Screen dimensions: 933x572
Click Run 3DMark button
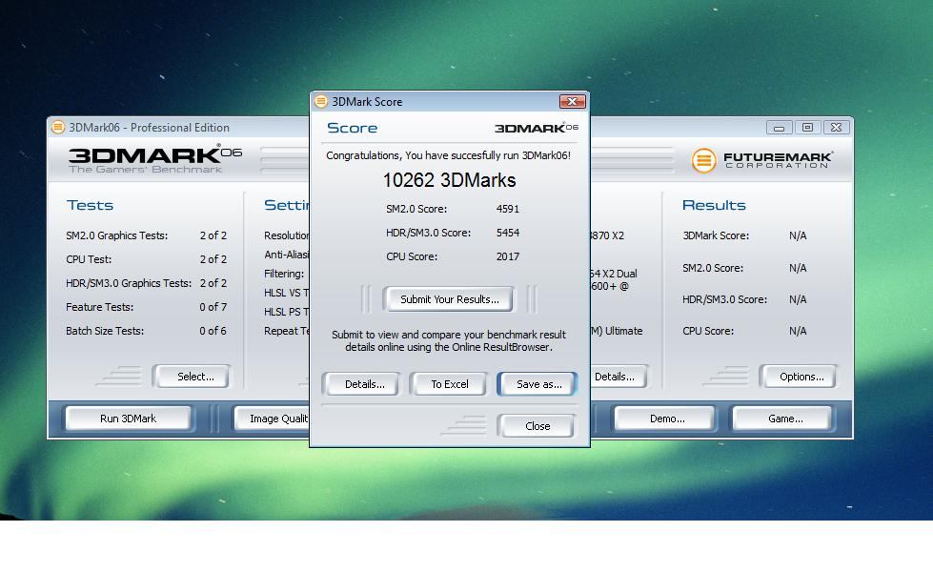pyautogui.click(x=128, y=419)
